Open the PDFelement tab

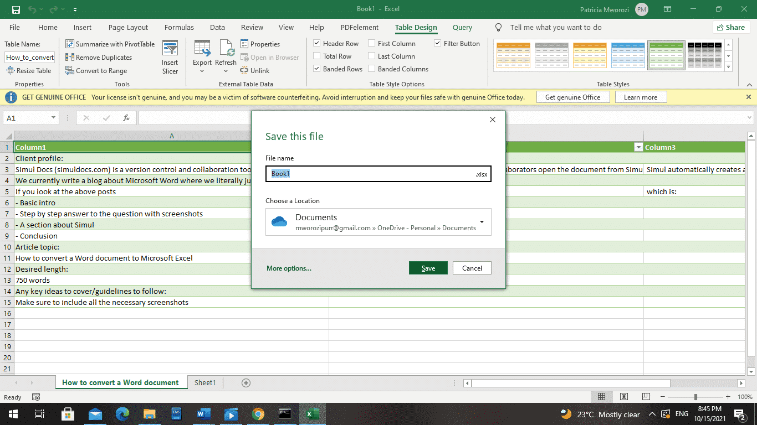[x=360, y=27]
